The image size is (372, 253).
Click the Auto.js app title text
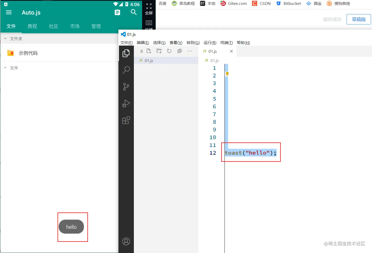(31, 13)
